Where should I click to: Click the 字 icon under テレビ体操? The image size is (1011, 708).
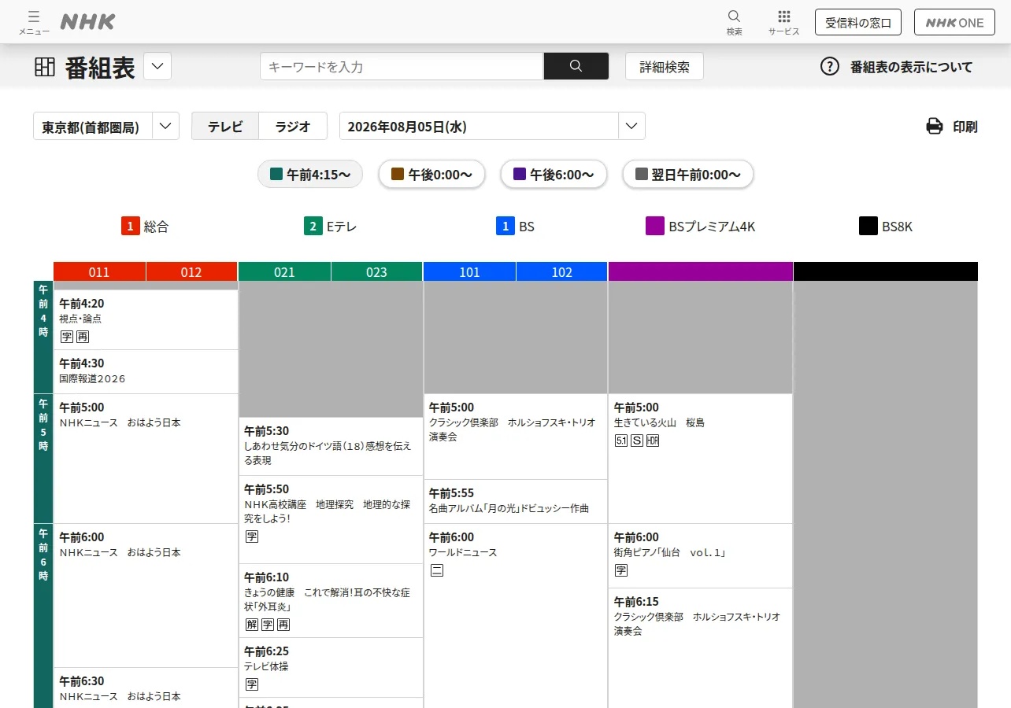tap(252, 684)
